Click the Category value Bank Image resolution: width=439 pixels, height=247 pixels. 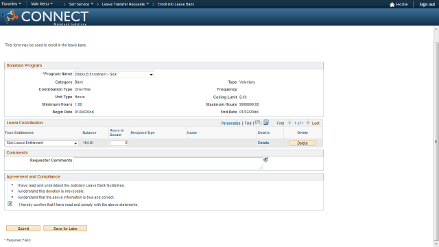(79, 82)
